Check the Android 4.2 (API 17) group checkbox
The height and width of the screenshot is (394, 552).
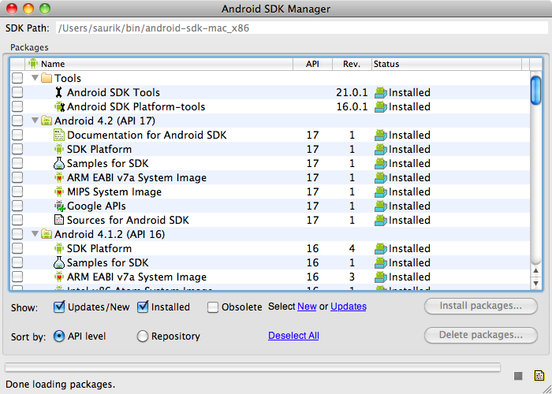(17, 121)
